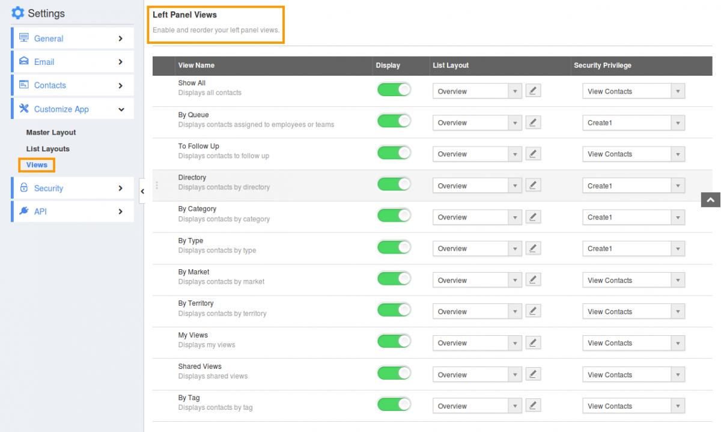
Task: Edit list layout for Shared Views row
Action: [x=533, y=374]
